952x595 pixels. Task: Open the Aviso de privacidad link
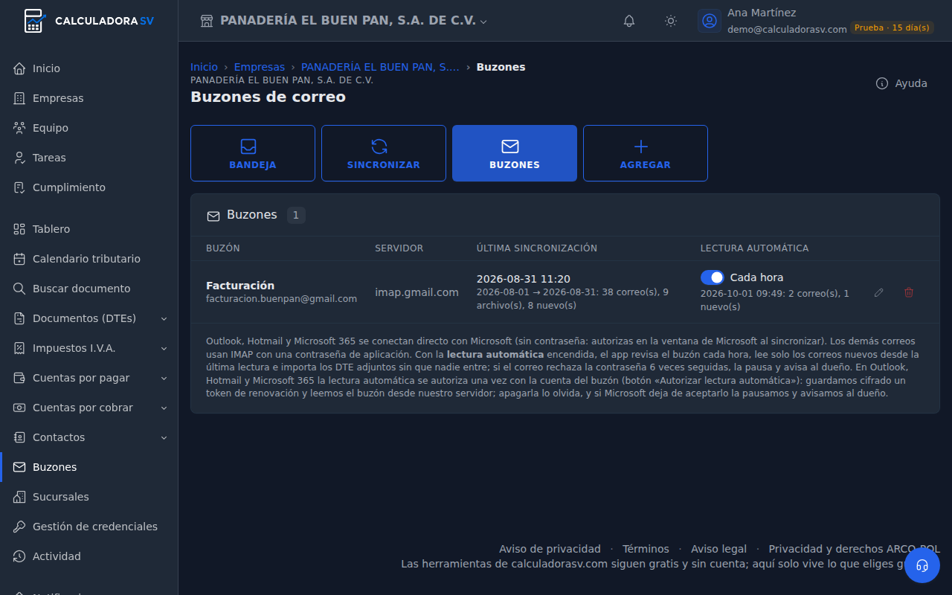click(x=550, y=549)
